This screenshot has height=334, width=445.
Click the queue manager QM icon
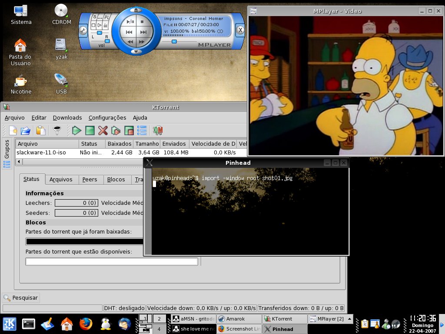158,130
